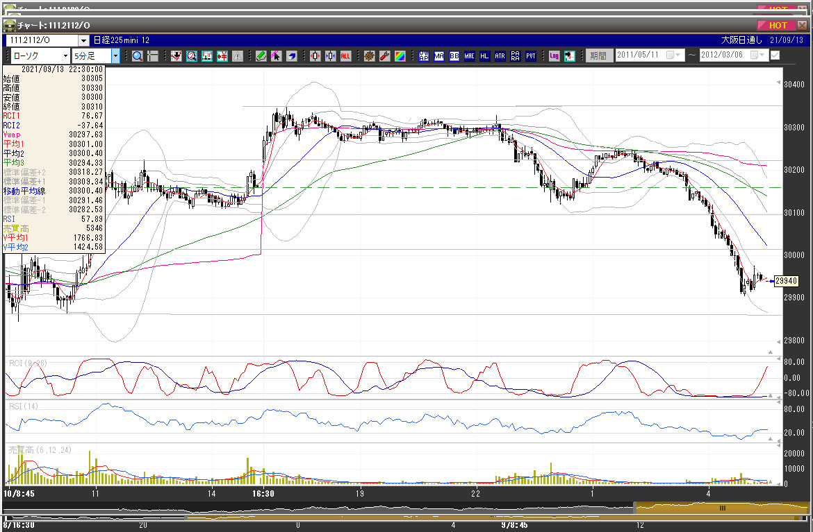813x532 pixels.
Task: Click the HOT button in title bar
Action: [x=778, y=26]
